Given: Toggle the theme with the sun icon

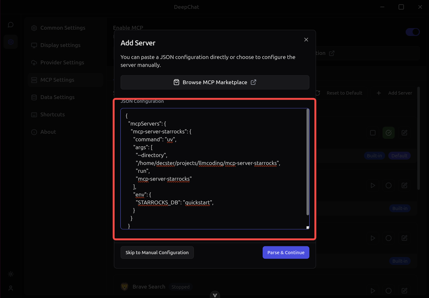Looking at the screenshot, I should point(11,274).
